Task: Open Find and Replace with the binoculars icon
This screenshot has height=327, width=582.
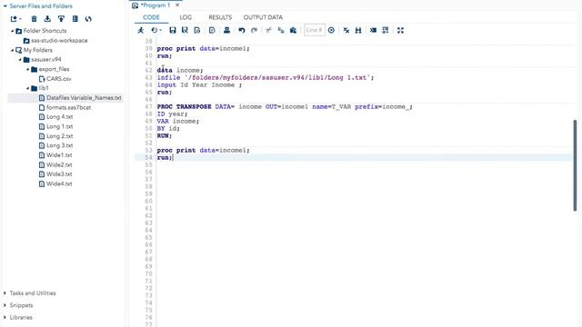Action: (x=358, y=30)
